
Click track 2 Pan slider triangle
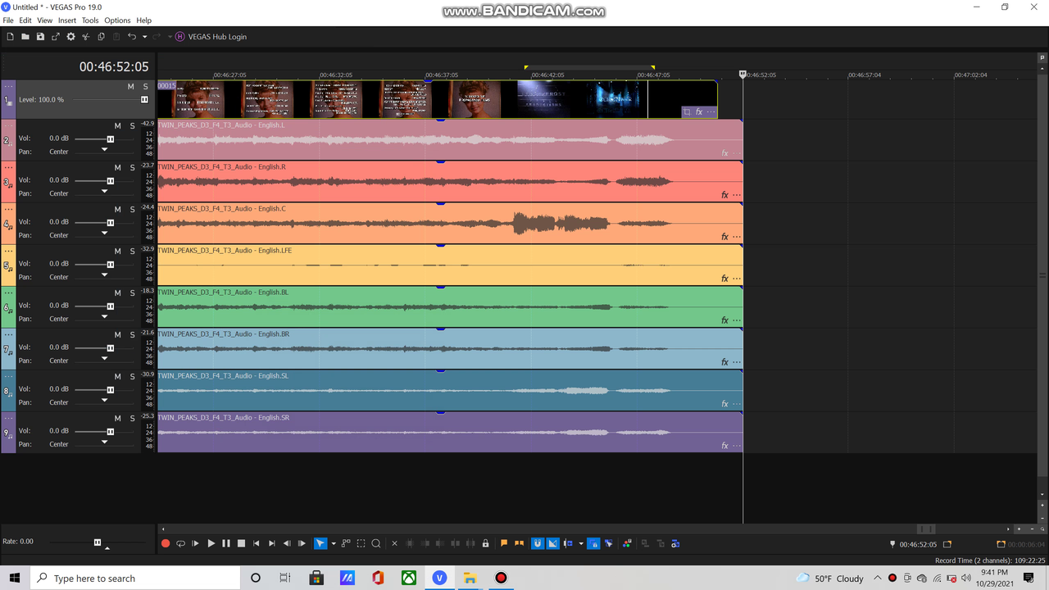coord(104,150)
